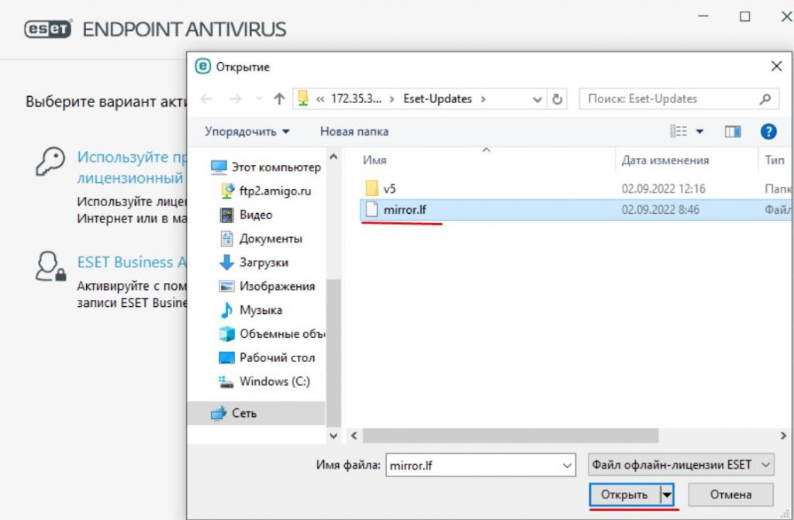Viewport: 794px width, 520px height.
Task: Expand the Открыть button split arrow
Action: (665, 494)
